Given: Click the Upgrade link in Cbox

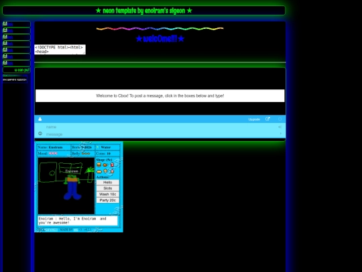Looking at the screenshot, I should point(254,120).
